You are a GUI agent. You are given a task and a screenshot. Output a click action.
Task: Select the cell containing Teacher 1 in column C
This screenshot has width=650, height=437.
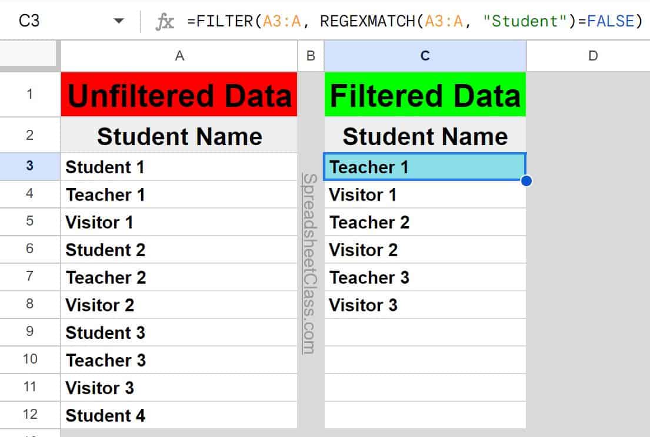click(425, 167)
